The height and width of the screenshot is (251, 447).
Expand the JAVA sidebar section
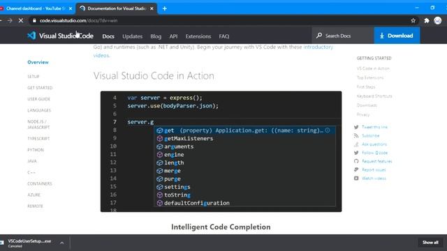click(x=32, y=161)
